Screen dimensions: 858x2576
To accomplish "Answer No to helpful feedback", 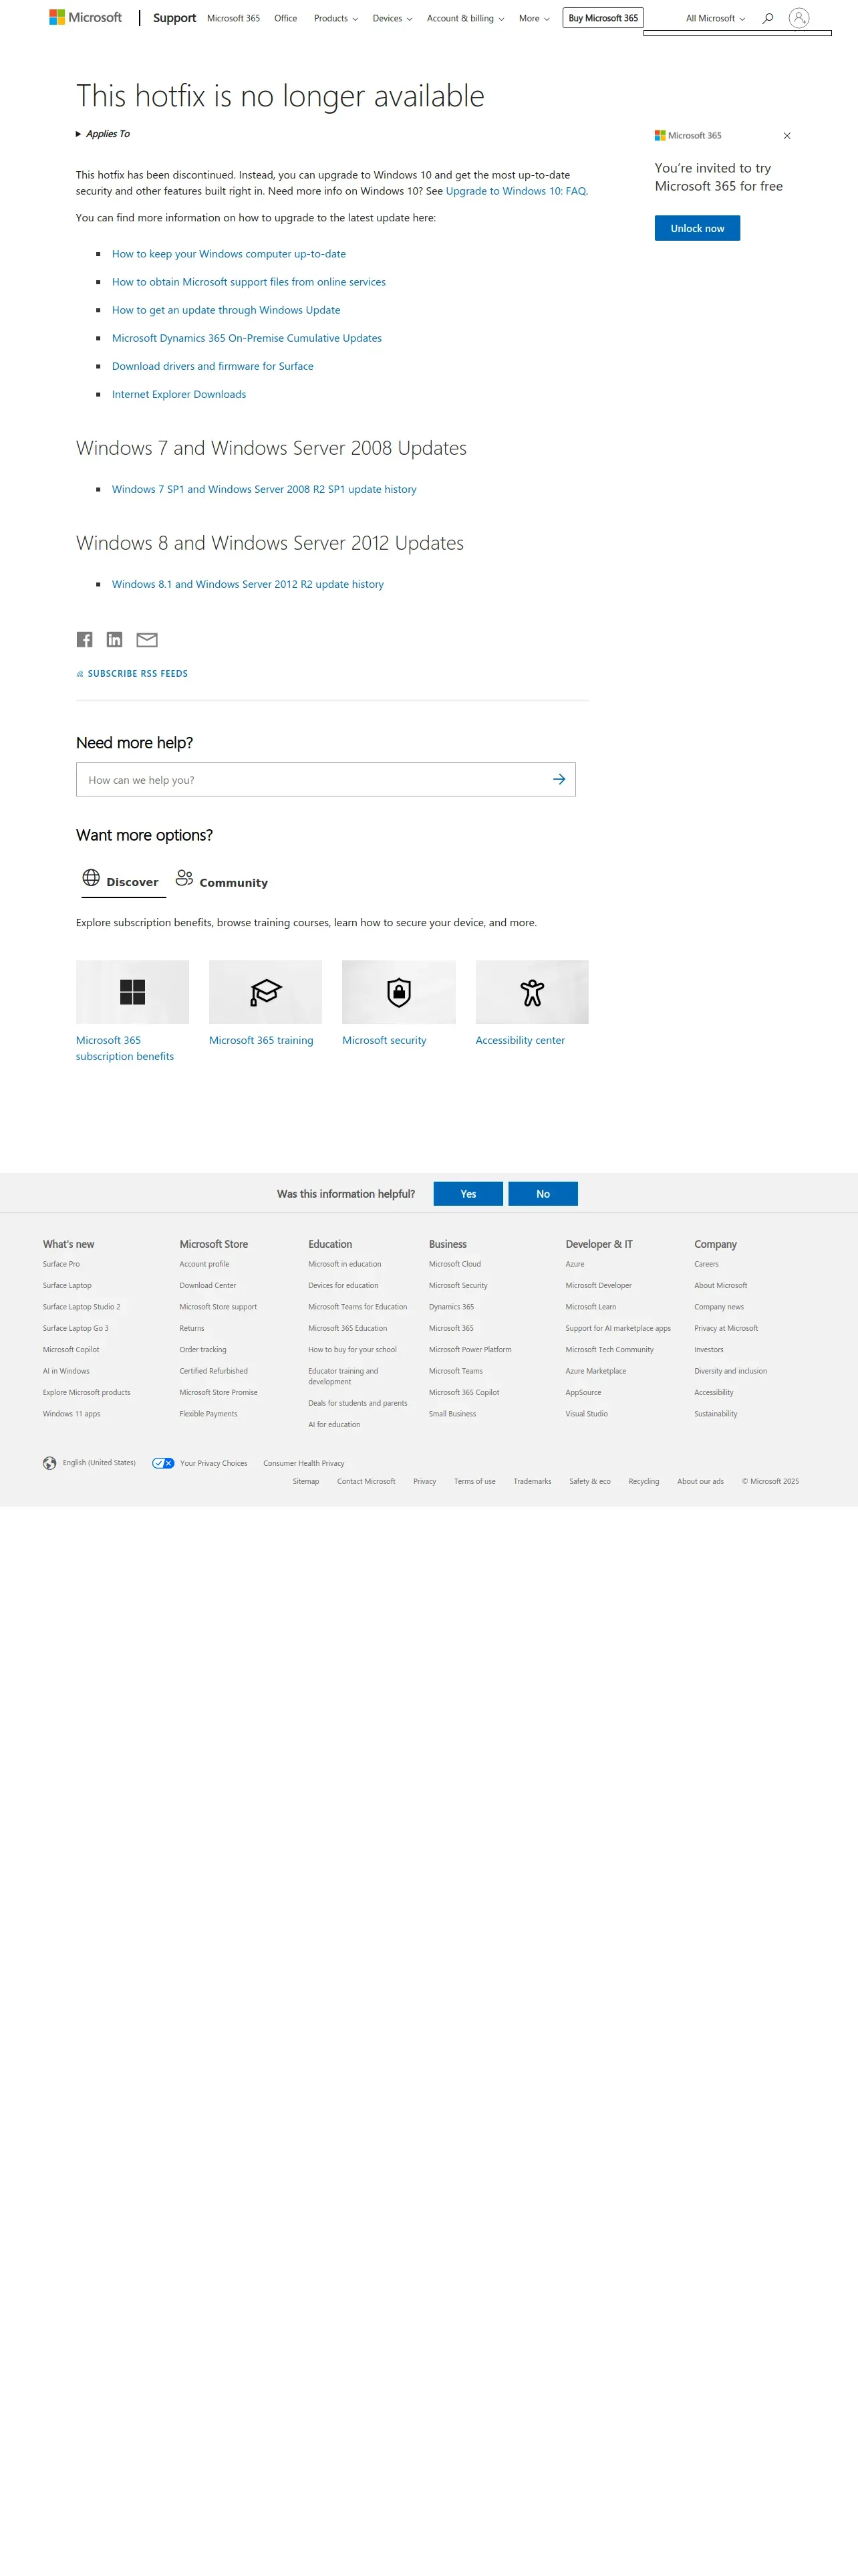I will point(543,1194).
